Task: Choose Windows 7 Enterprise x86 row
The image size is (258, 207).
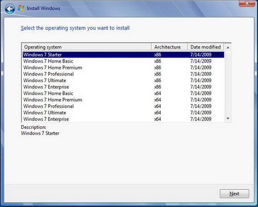Action: pos(123,87)
